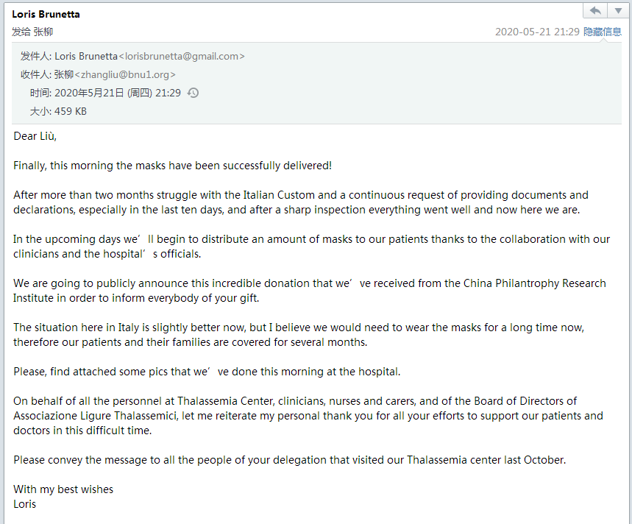Click the "Loris" signature at the bottom
This screenshot has width=632, height=524.
(x=25, y=504)
